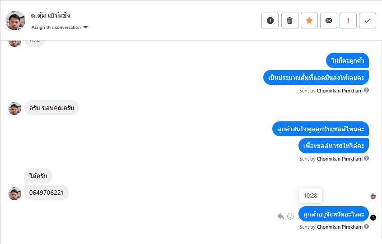Click the phone number message 0649706221
Viewport: 382px width, 244px height.
point(47,193)
